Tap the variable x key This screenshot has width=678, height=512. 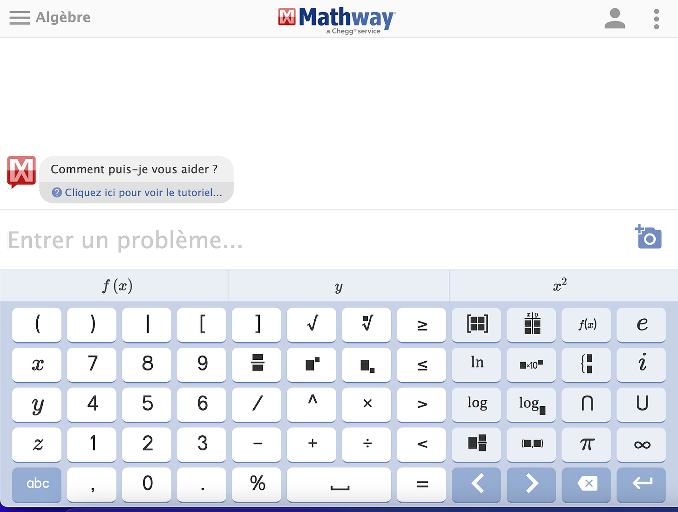(x=37, y=365)
